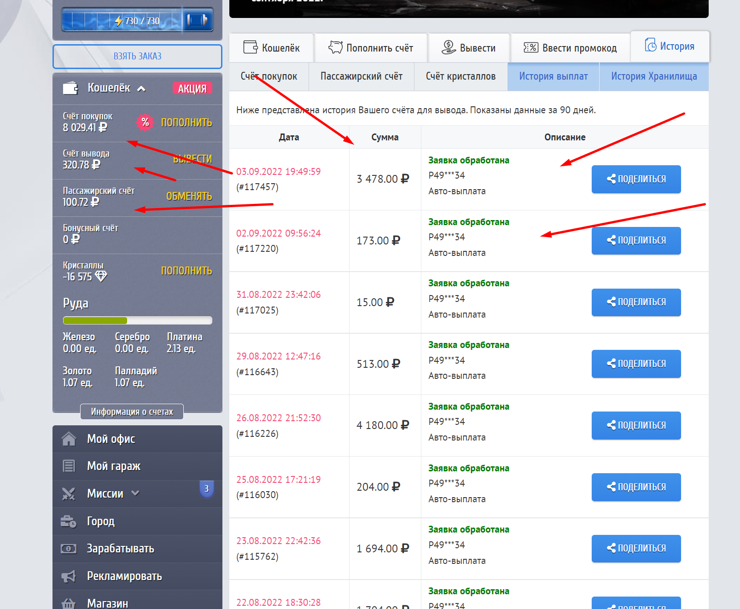Click the ВЗЯТЬ ЗАКАЗ button
This screenshot has height=609, width=740.
(x=137, y=56)
